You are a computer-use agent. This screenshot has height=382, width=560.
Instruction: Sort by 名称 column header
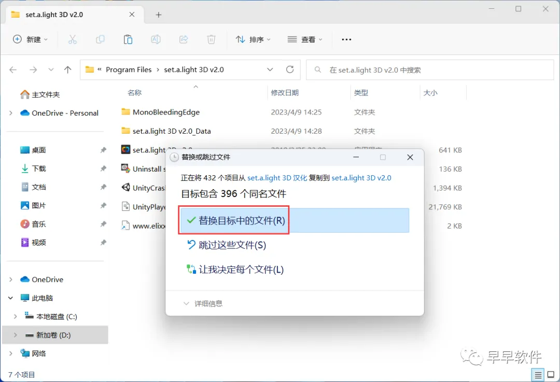coord(135,93)
